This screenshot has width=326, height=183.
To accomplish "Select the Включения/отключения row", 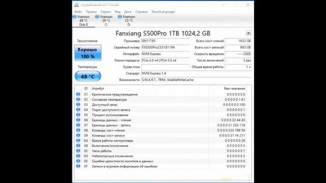I will 161,146.
